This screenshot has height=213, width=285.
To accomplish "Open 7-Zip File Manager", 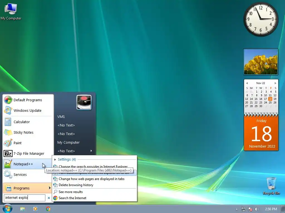I will click(x=28, y=153).
